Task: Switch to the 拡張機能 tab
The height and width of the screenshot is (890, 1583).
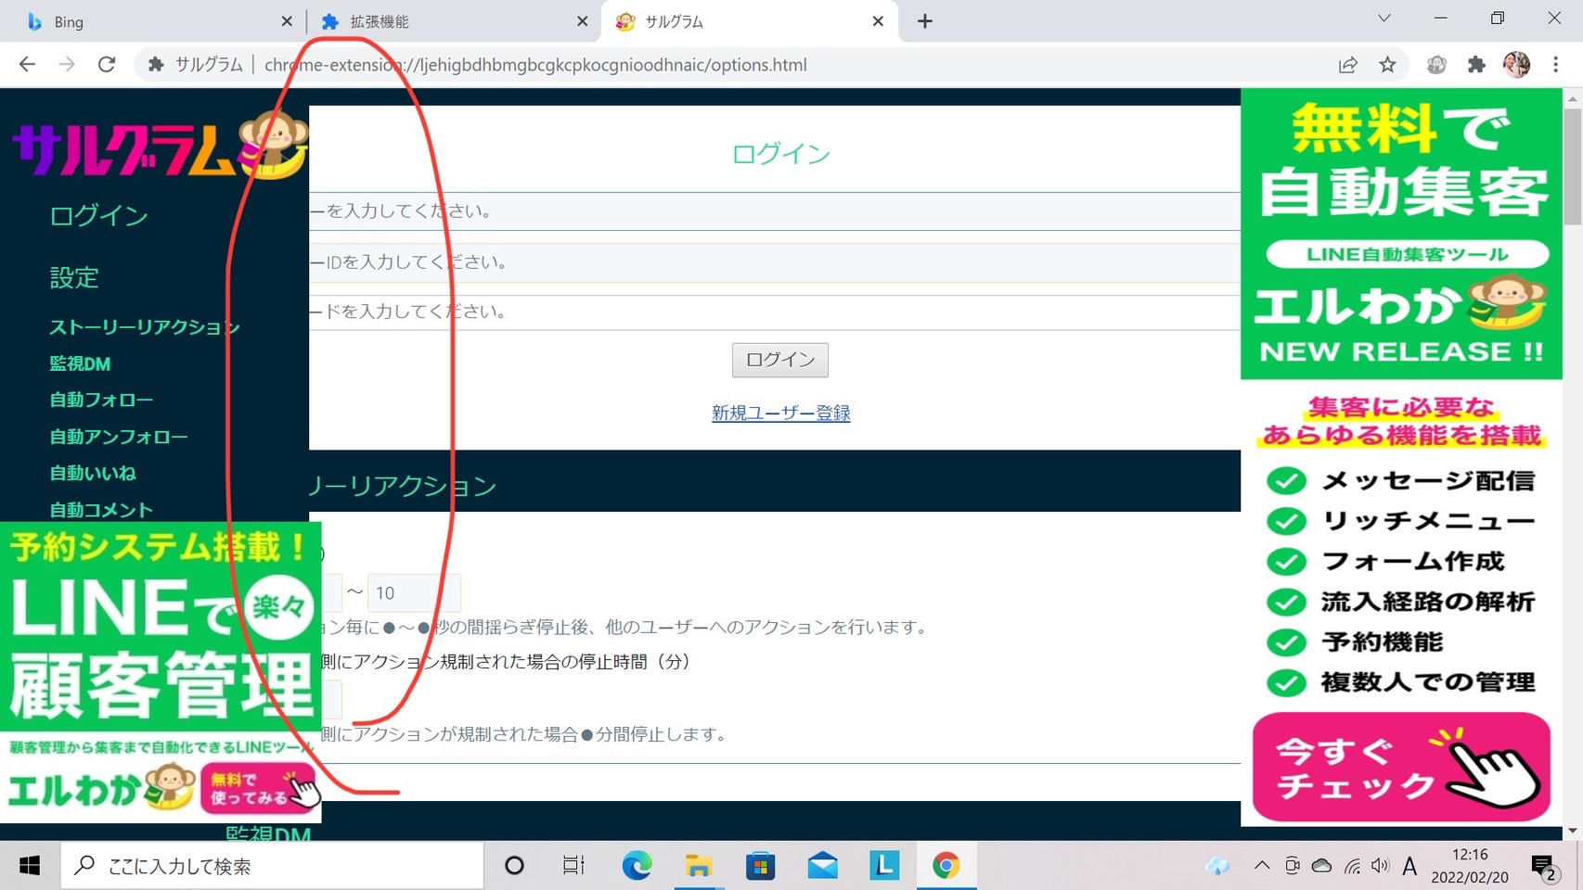Action: click(453, 21)
